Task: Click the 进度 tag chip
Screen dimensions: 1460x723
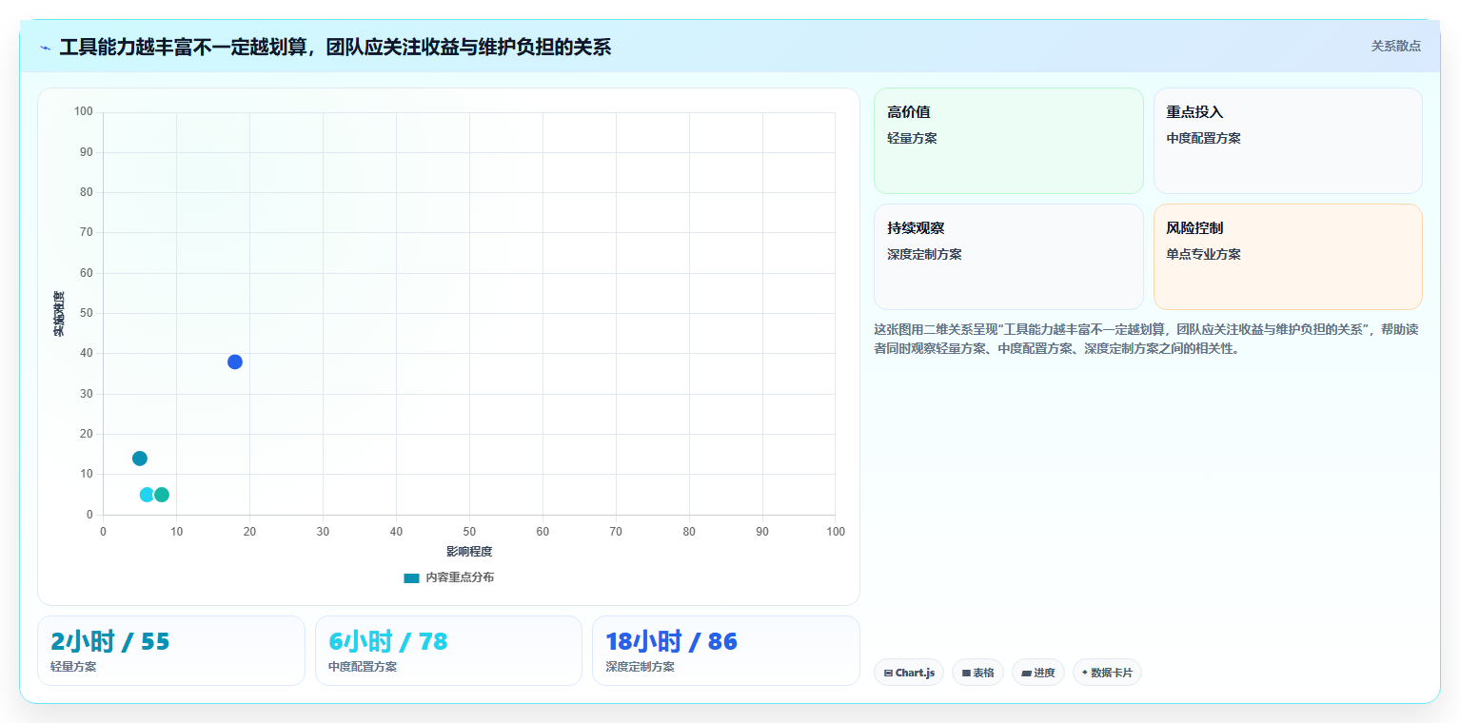Action: (x=1037, y=673)
